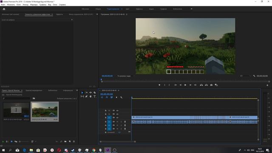Open the Окно menu
The width and height of the screenshot is (272, 153).
(55, 5)
